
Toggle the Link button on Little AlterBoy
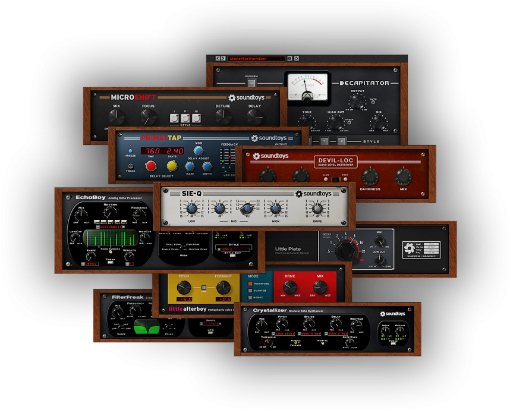pyautogui.click(x=204, y=288)
